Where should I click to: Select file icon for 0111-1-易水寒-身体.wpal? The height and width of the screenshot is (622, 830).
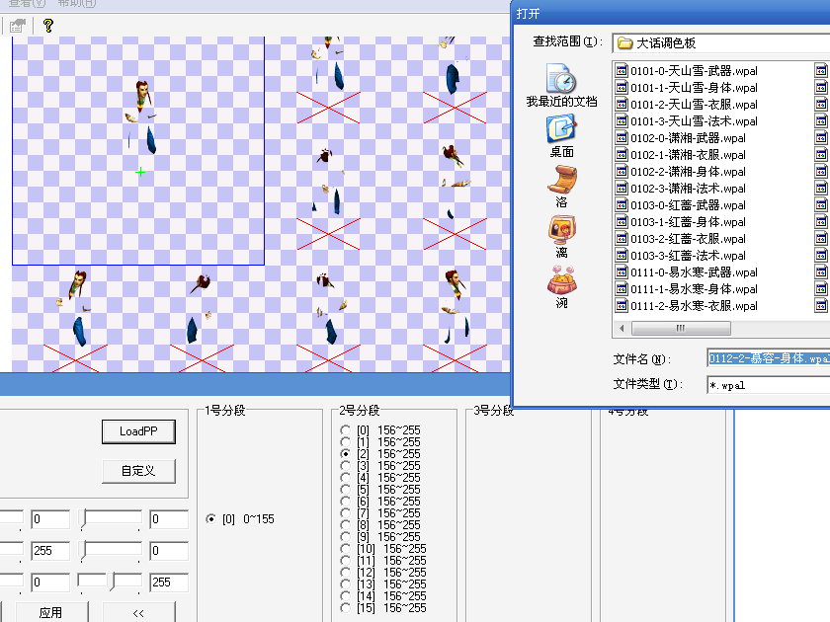[x=622, y=288]
